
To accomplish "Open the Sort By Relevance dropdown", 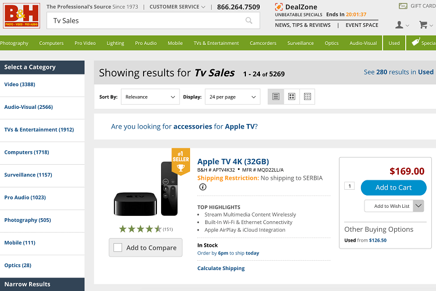I will (150, 97).
